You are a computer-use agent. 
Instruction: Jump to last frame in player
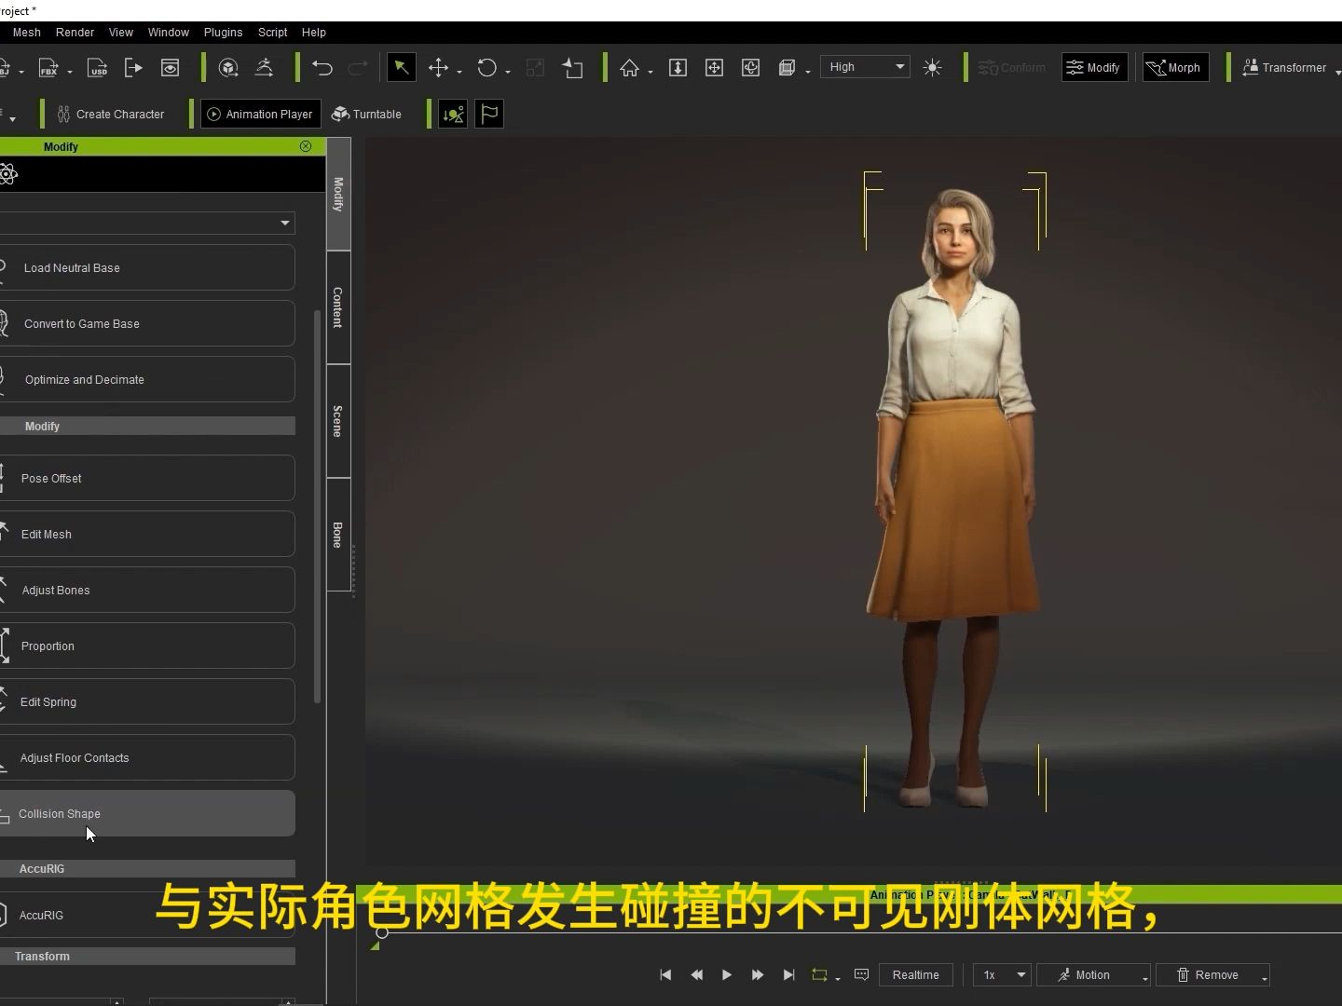pos(788,975)
